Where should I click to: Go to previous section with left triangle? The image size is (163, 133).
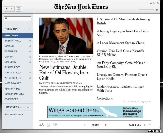click(84, 125)
